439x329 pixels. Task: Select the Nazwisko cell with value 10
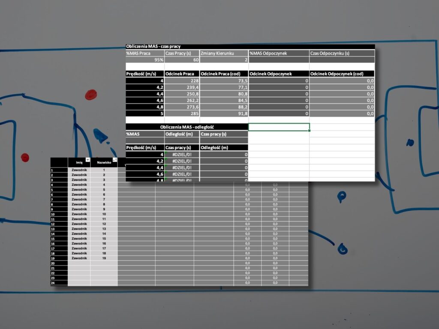[104, 214]
